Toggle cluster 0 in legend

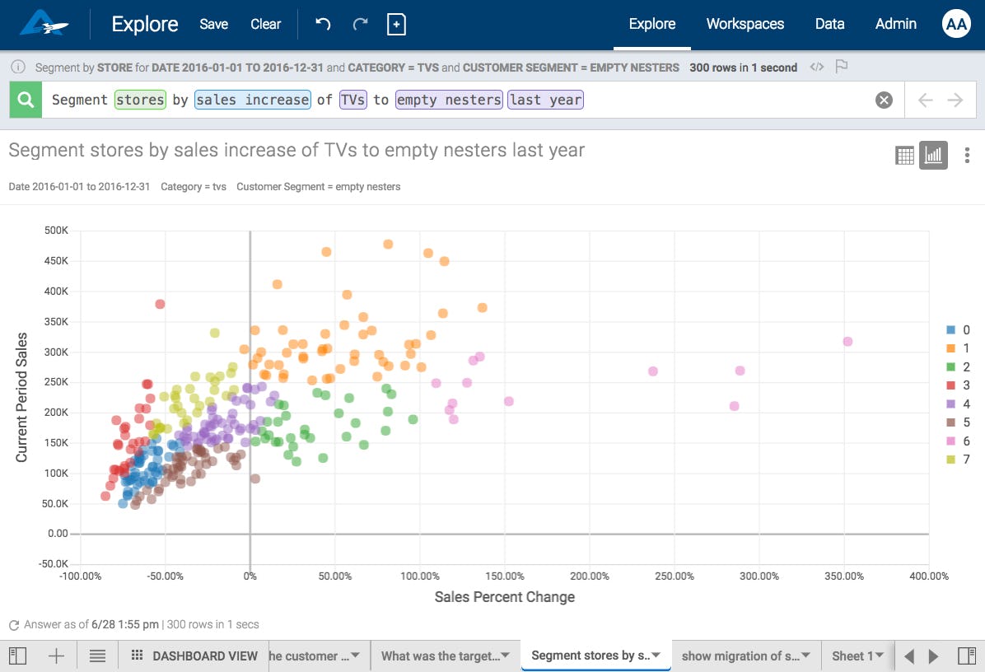[x=958, y=329]
